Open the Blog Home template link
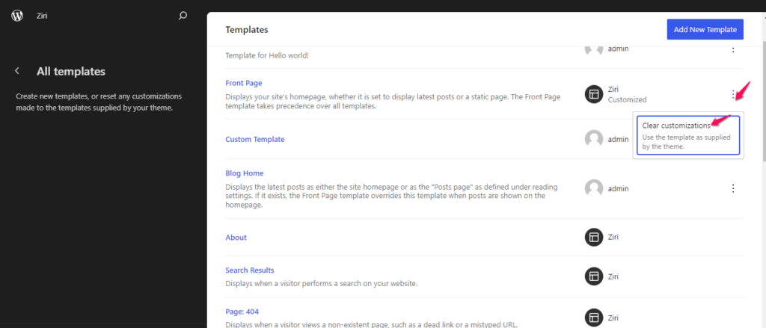 (245, 173)
